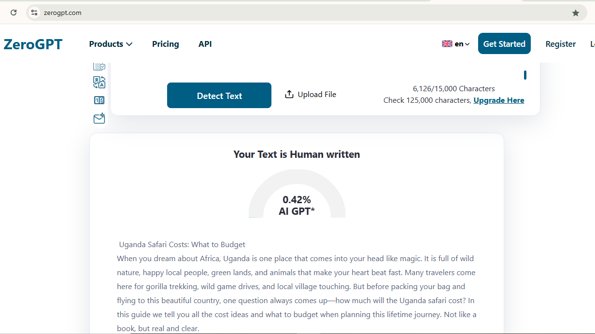Click the upload arrow icon
This screenshot has width=595, height=334.
pyautogui.click(x=289, y=94)
